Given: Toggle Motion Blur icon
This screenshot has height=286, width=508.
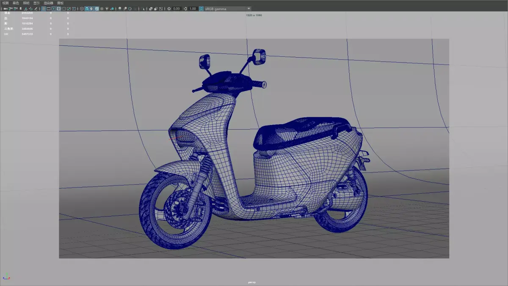Looking at the screenshot, I should pos(124,8).
